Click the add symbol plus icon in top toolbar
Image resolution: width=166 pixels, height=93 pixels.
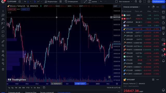(x=20, y=2)
